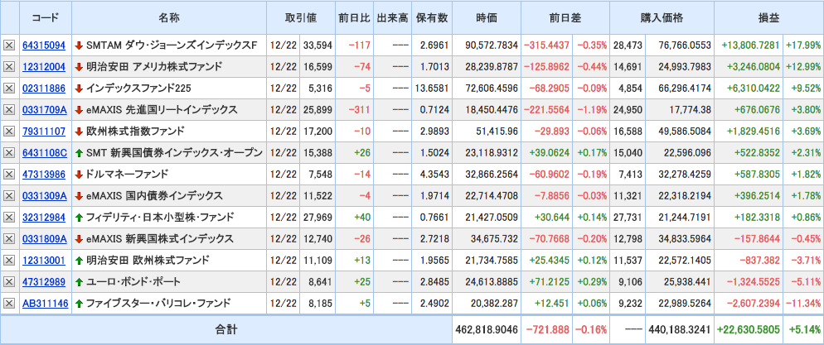Screen dimensions: 824x345
Task: Delete row of fund code 12312004
Action: (9, 66)
